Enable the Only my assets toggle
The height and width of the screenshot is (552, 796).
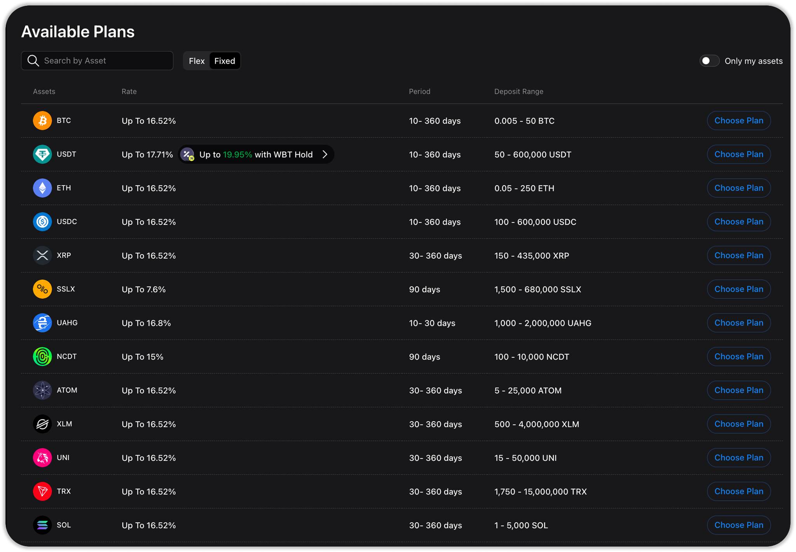[709, 61]
